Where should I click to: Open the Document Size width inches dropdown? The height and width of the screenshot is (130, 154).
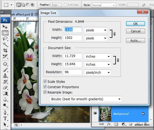click(98, 57)
